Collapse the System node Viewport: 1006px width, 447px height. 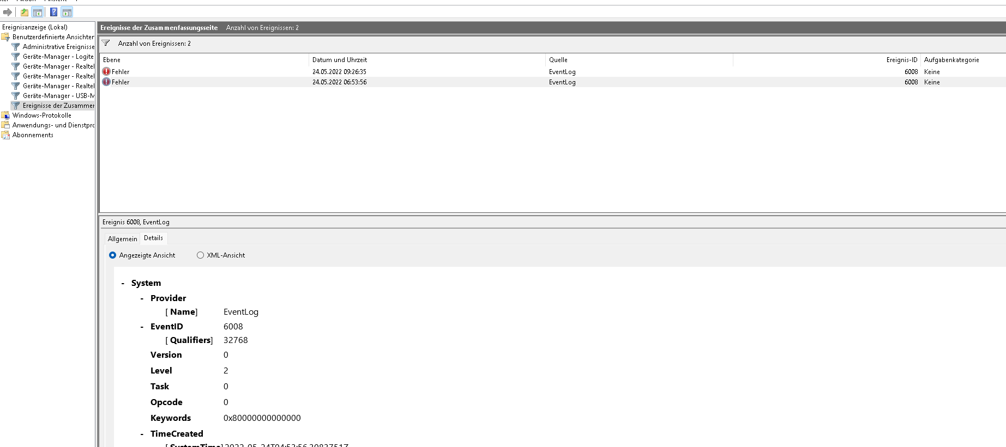pos(123,283)
